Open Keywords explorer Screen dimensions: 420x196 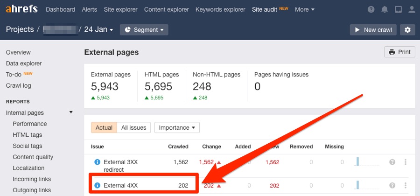tap(220, 10)
